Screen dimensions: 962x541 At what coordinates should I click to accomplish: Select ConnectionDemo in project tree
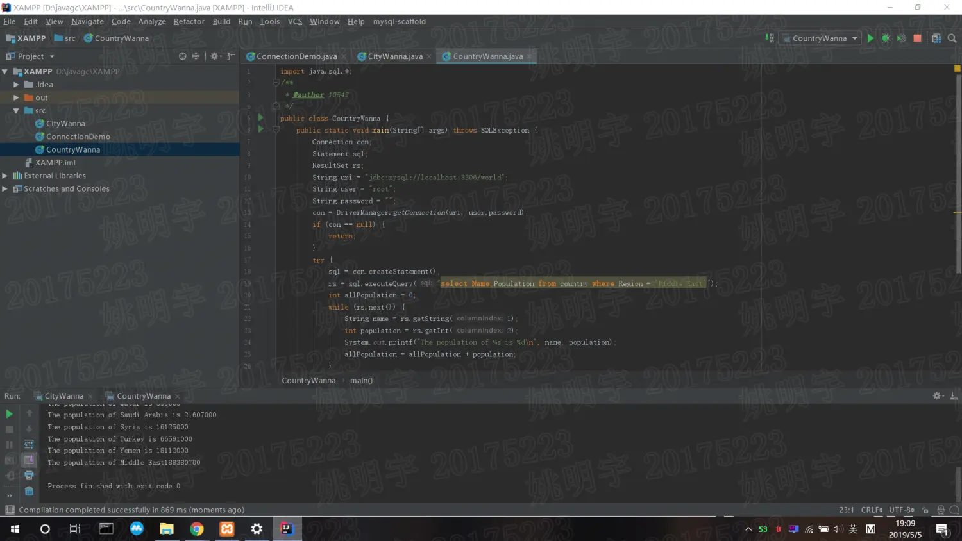[x=78, y=137]
